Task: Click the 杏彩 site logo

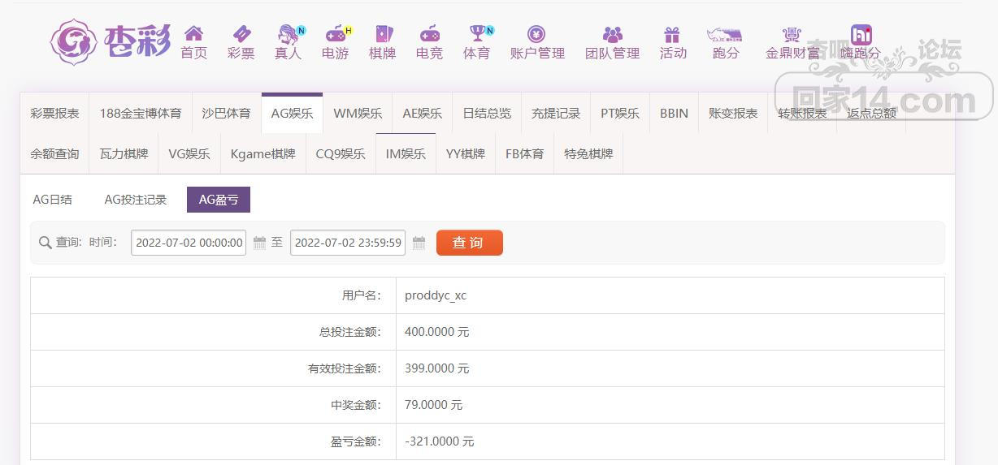Action: [x=110, y=41]
